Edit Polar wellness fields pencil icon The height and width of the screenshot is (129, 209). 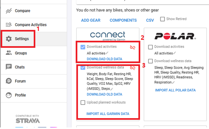(x=174, y=82)
